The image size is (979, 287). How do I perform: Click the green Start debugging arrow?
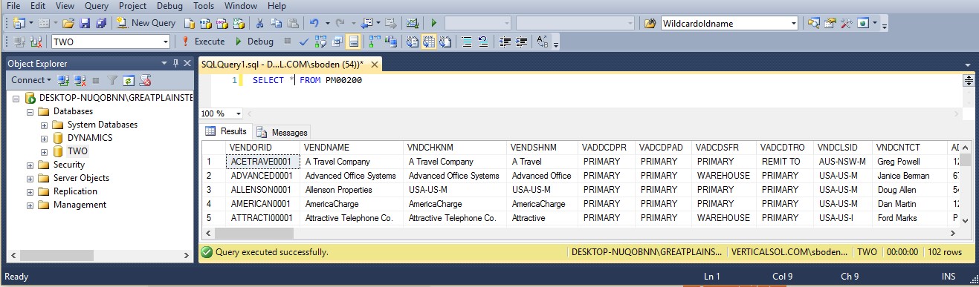[x=433, y=23]
